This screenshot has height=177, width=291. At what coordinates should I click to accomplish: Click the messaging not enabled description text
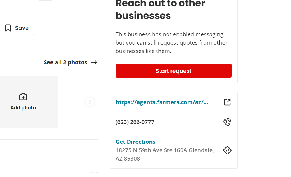coord(172,43)
